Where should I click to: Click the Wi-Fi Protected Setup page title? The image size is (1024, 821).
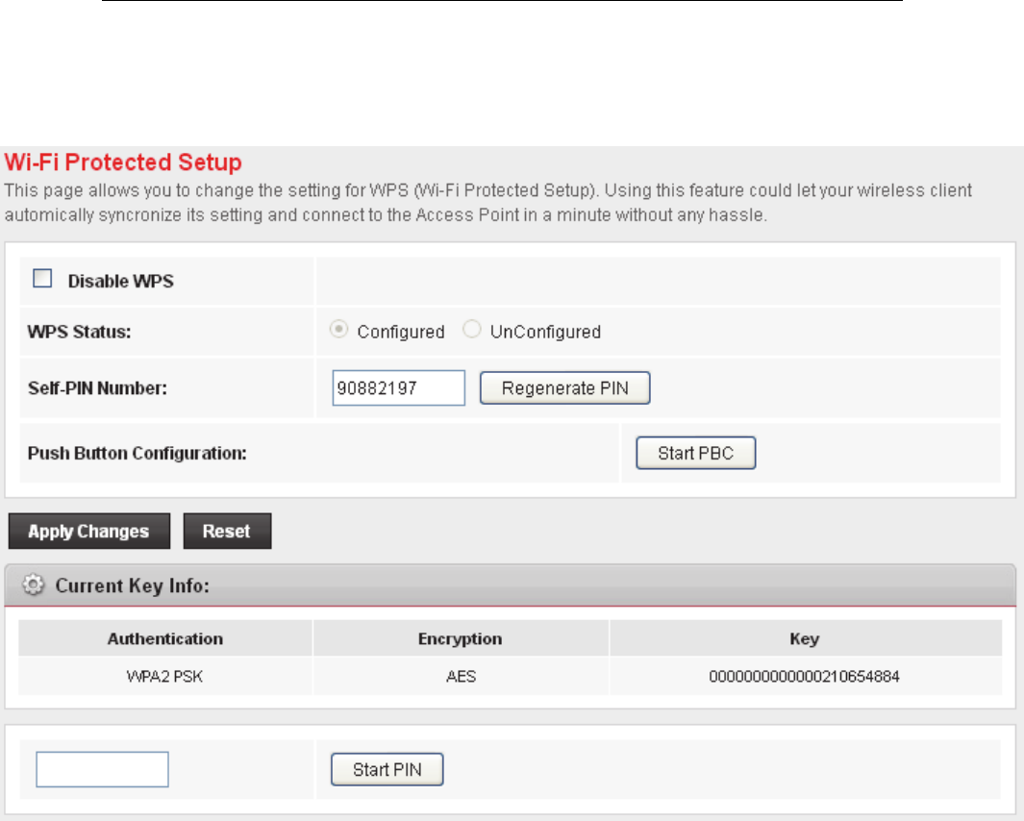tap(124, 162)
